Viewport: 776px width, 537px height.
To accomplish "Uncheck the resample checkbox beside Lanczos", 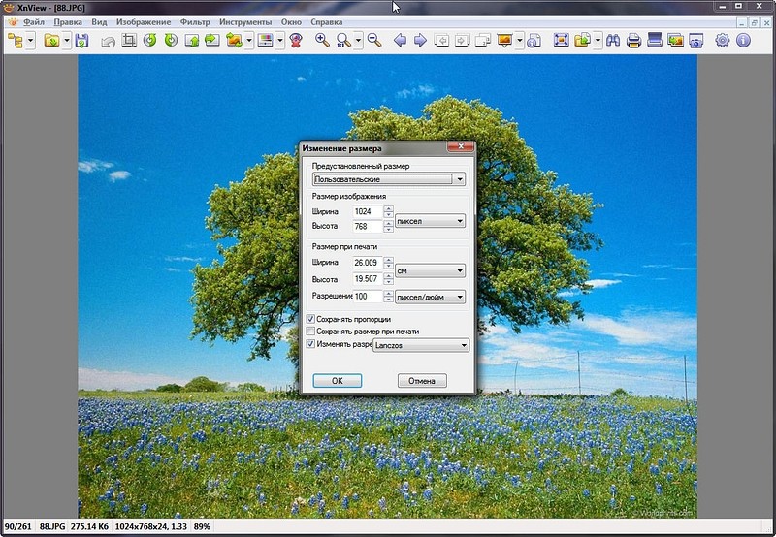I will pos(310,344).
